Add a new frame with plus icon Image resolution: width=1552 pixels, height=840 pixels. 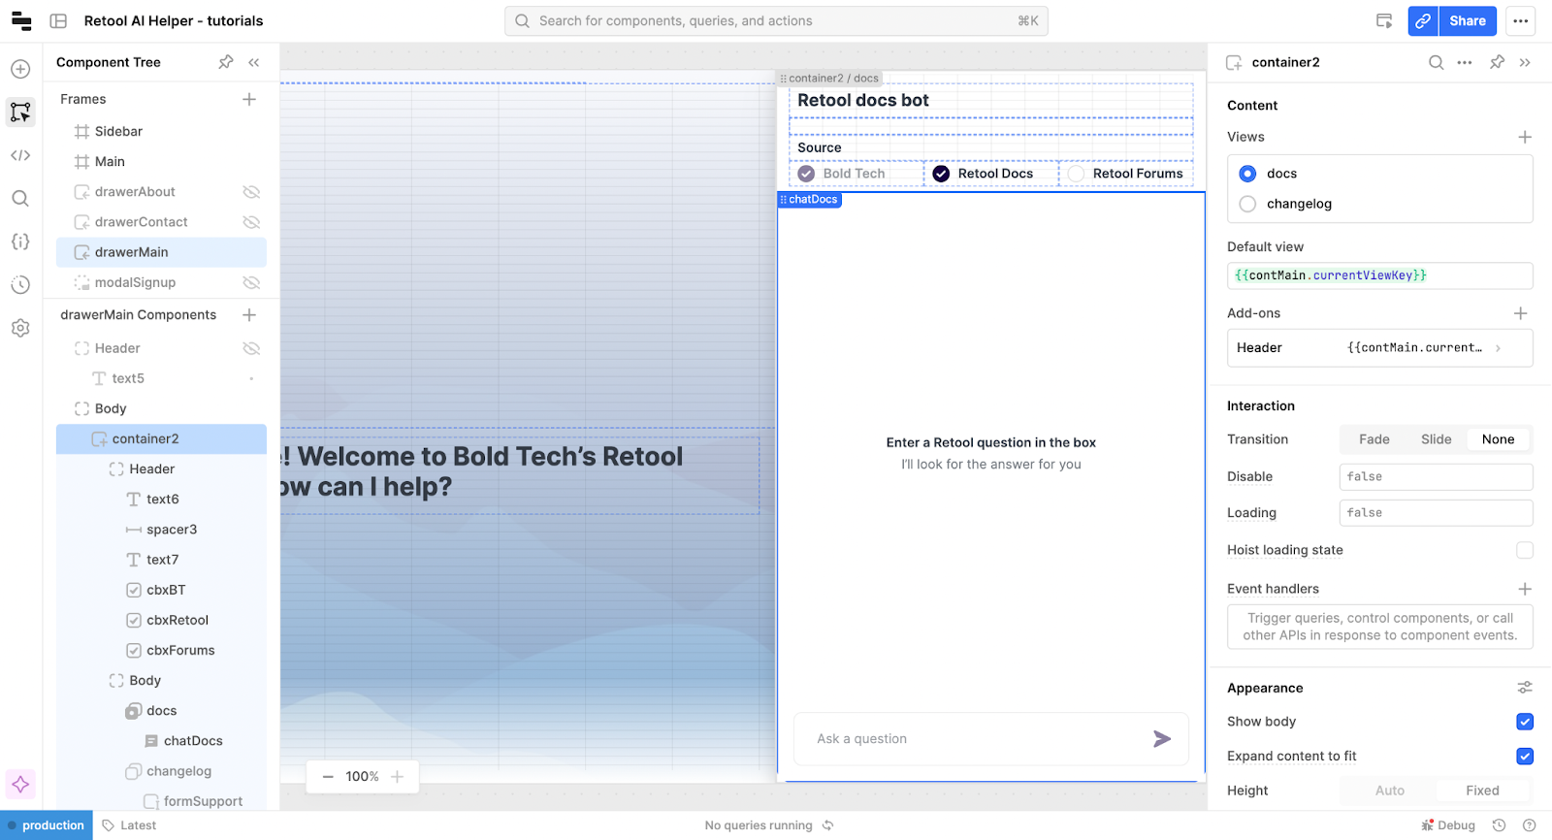249,99
